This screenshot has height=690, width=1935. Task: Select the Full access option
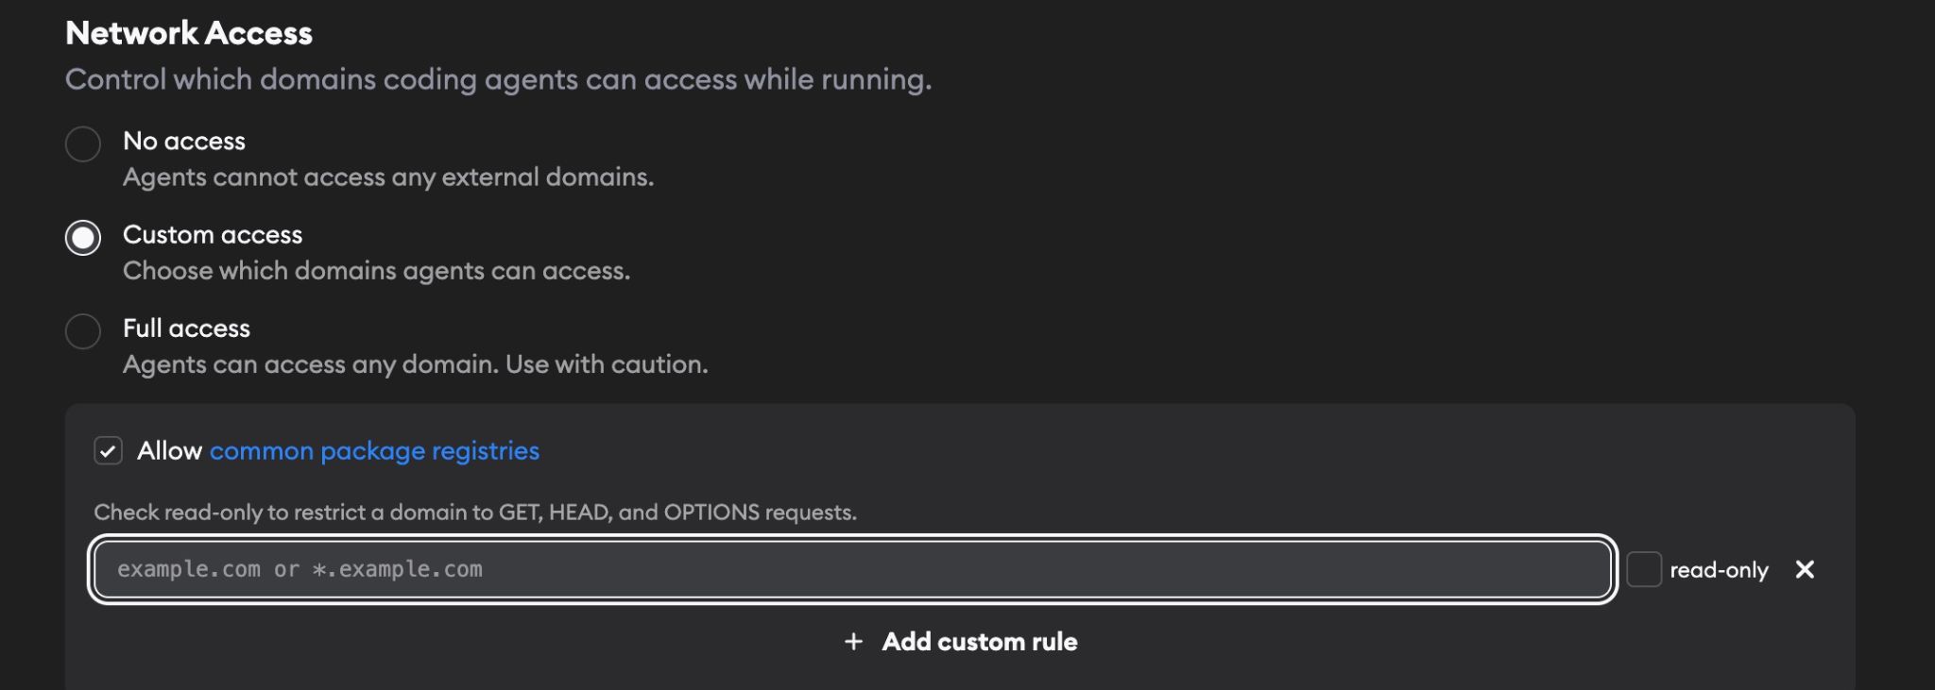tap(186, 328)
